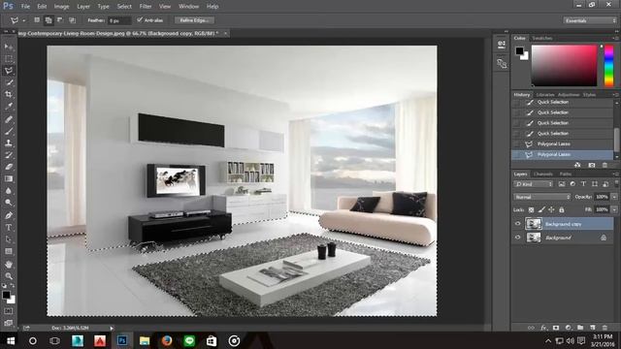
Task: Open the tool preset picker arrow
Action: coord(23,20)
